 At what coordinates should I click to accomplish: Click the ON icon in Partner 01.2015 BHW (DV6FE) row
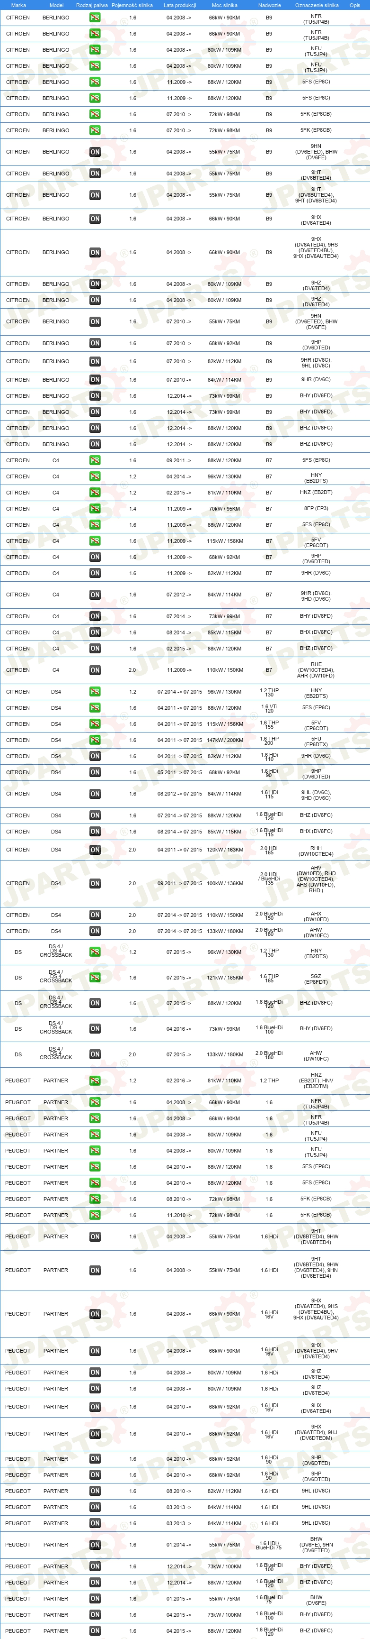coord(95,1599)
